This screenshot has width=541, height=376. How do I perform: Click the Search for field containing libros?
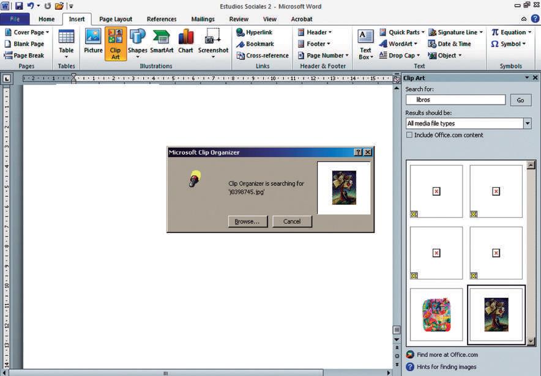455,100
